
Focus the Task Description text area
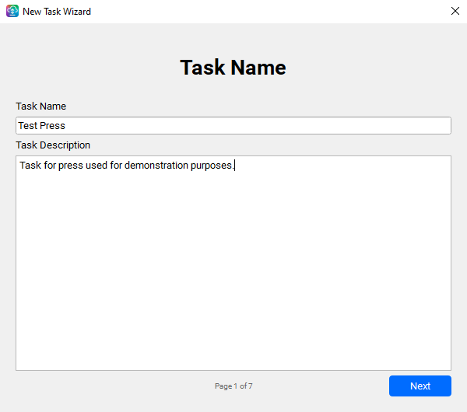pyautogui.click(x=233, y=263)
